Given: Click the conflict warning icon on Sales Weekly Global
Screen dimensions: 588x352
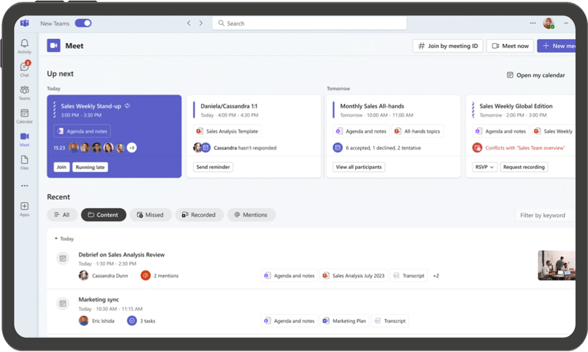Looking at the screenshot, I should pos(477,148).
